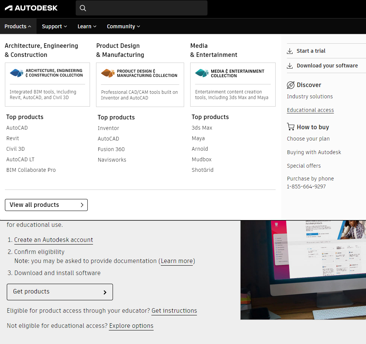366x344 pixels.
Task: Click the Media & Entertainment teal icon
Action: point(202,73)
